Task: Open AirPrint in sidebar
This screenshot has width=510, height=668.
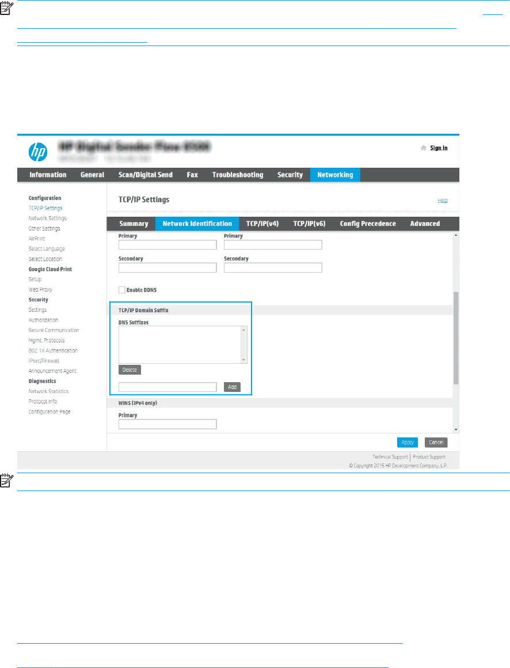Action: (37, 239)
